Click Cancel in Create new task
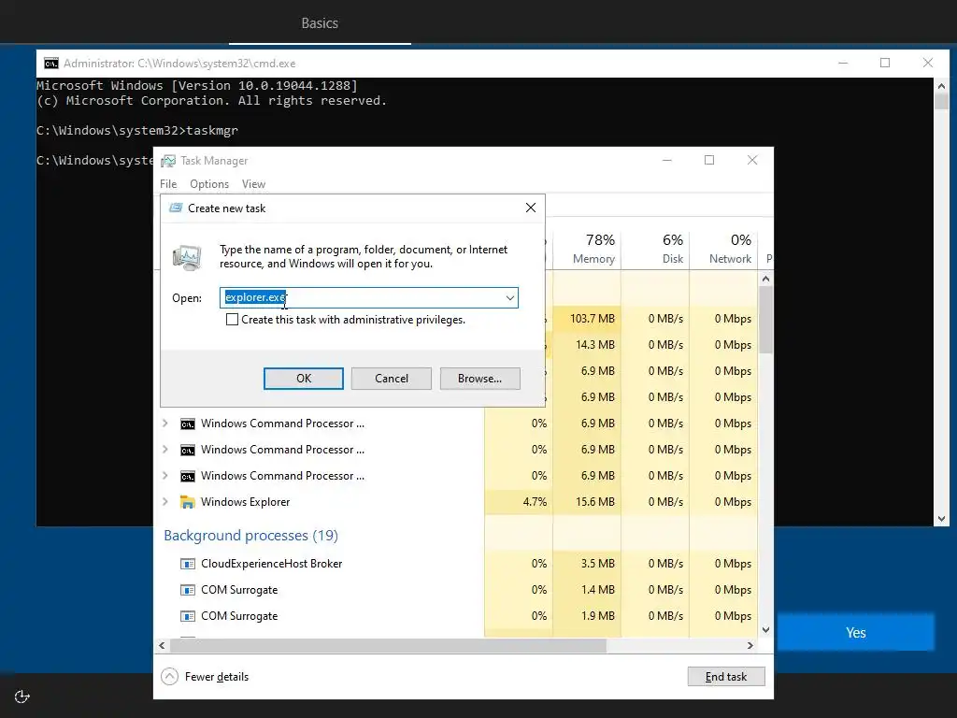 [x=392, y=379]
